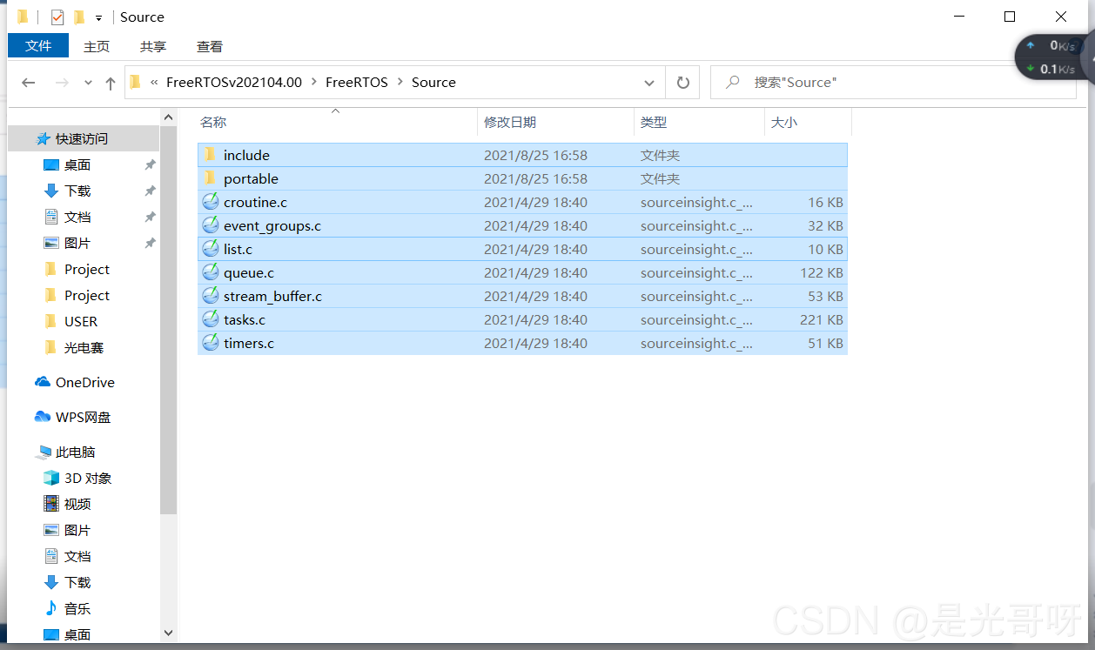The image size is (1095, 650).
Task: Click the network speed floating widget
Action: tap(1053, 57)
